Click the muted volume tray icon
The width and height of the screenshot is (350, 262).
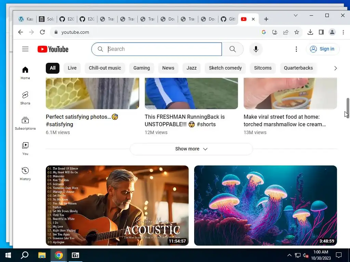[x=306, y=255]
